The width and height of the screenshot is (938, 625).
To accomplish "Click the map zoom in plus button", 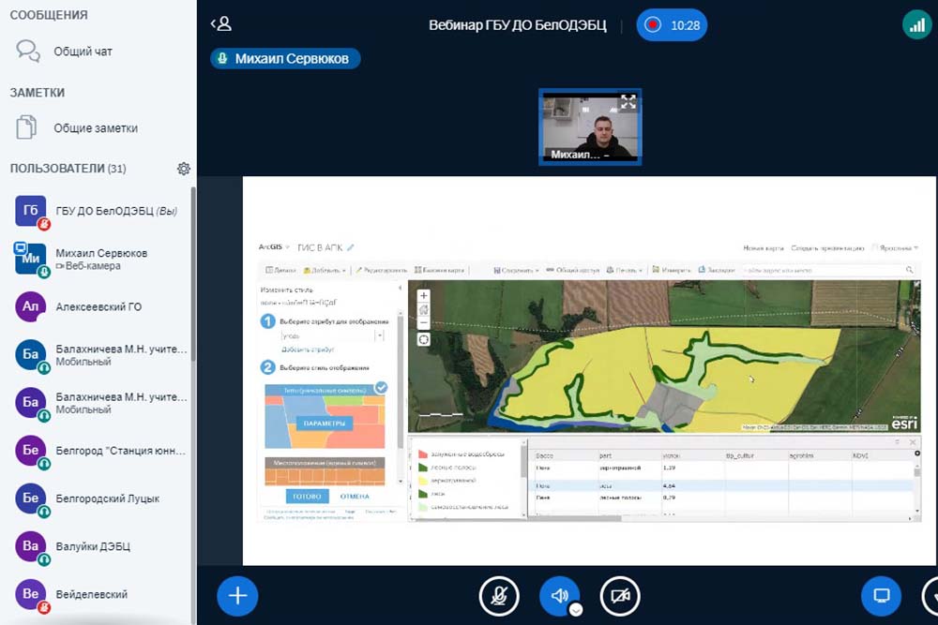I will [x=424, y=295].
